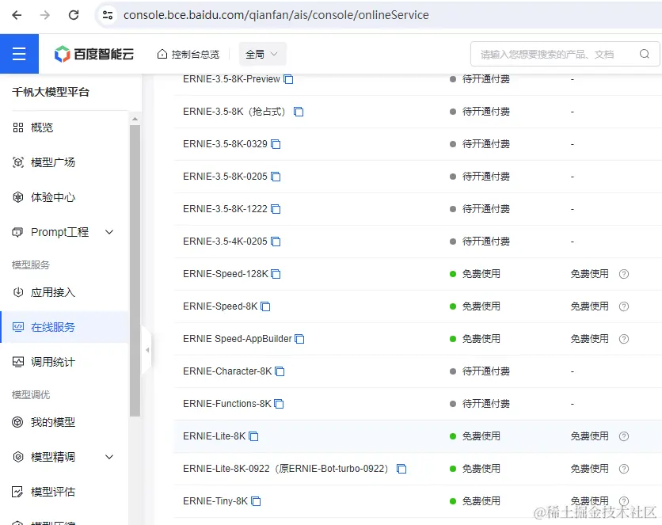Click the 千帆大模型平台 title

[x=51, y=92]
